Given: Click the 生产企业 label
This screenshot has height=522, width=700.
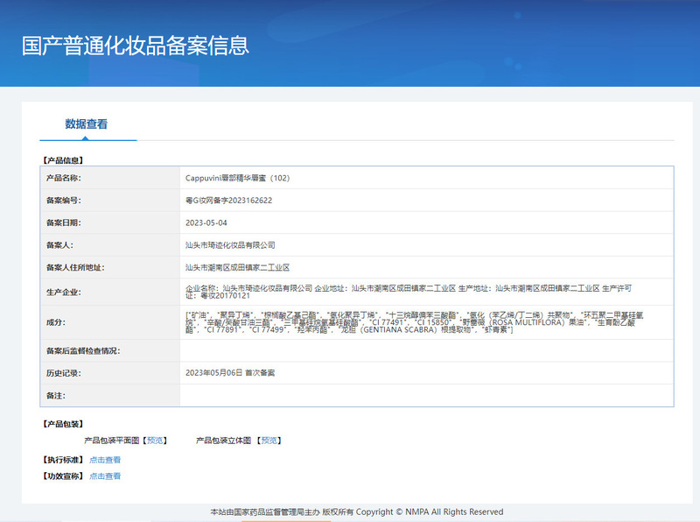Looking at the screenshot, I should point(63,292).
